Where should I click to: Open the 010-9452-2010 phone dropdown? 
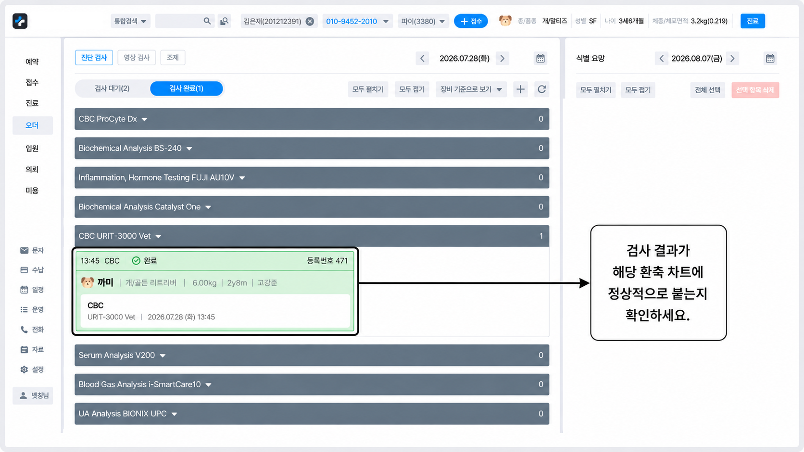point(357,21)
